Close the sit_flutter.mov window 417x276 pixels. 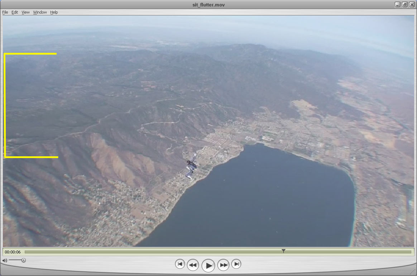click(x=412, y=5)
